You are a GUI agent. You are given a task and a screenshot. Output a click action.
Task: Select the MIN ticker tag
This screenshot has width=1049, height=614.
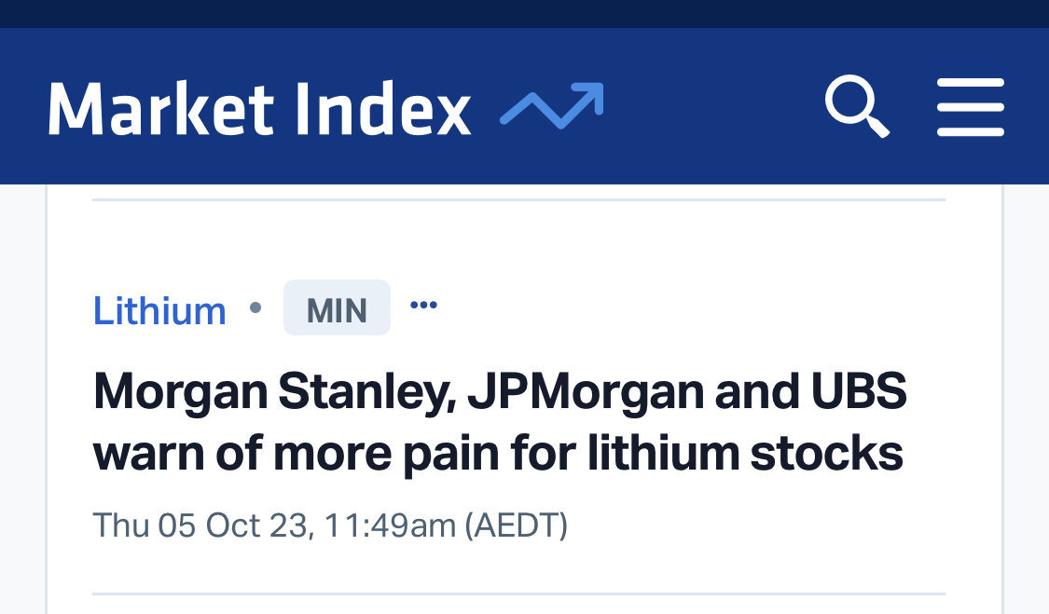tap(337, 309)
